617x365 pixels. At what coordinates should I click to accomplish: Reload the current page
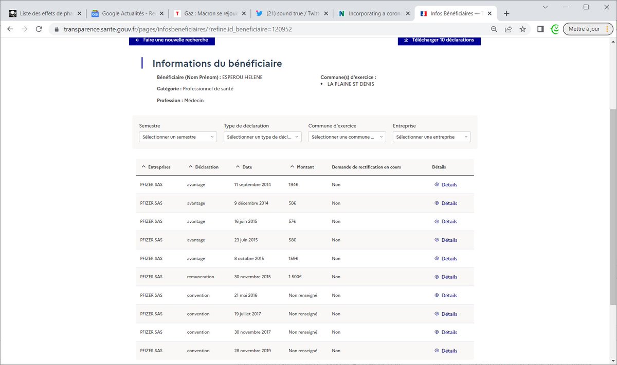tap(39, 29)
